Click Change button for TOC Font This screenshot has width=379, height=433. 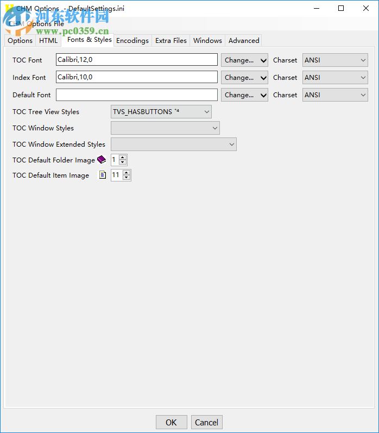click(244, 60)
